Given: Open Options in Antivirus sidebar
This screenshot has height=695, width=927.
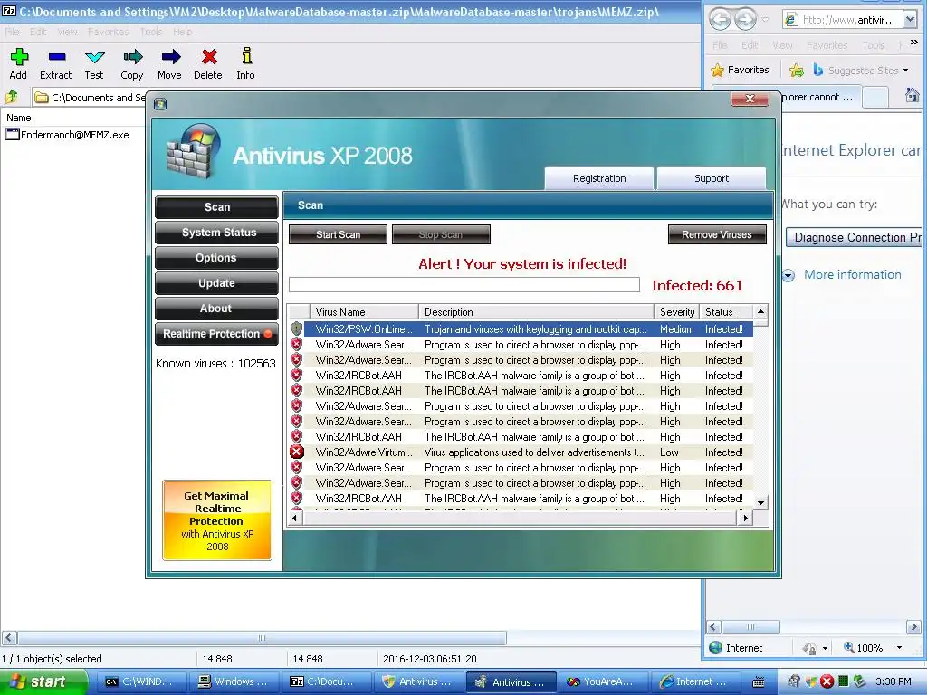Looking at the screenshot, I should [x=216, y=258].
